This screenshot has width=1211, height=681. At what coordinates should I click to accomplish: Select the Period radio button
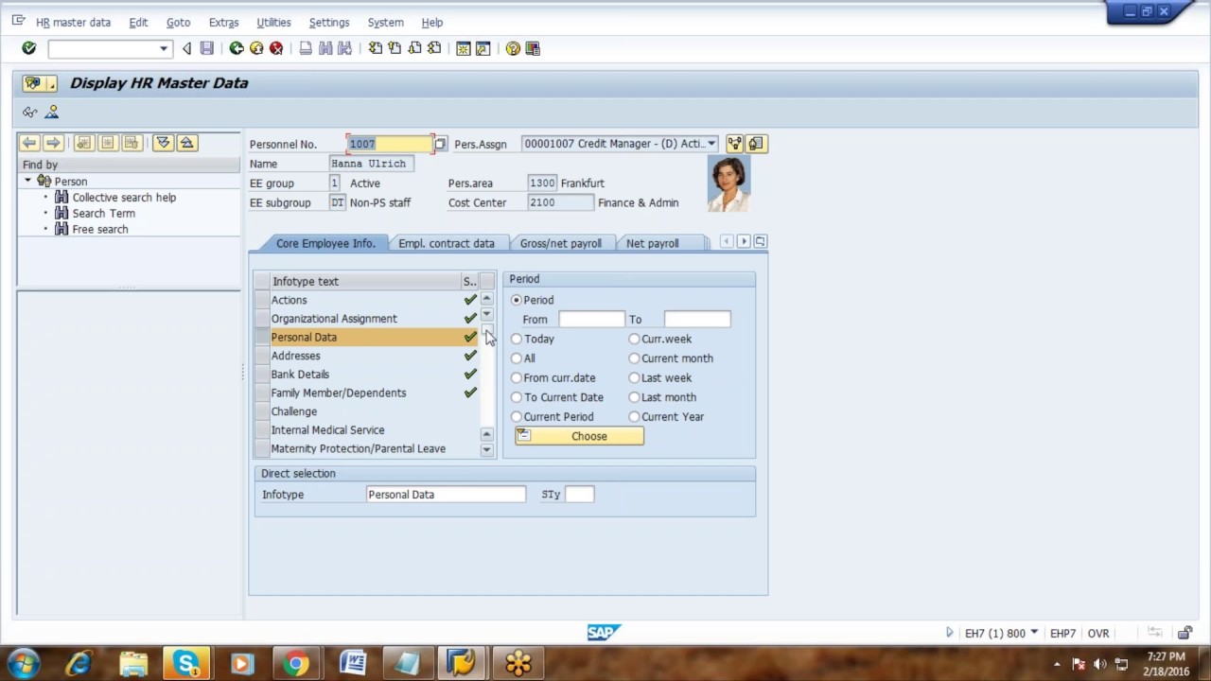pyautogui.click(x=517, y=300)
